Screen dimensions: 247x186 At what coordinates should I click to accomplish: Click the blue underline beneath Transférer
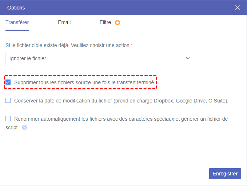[17, 31]
